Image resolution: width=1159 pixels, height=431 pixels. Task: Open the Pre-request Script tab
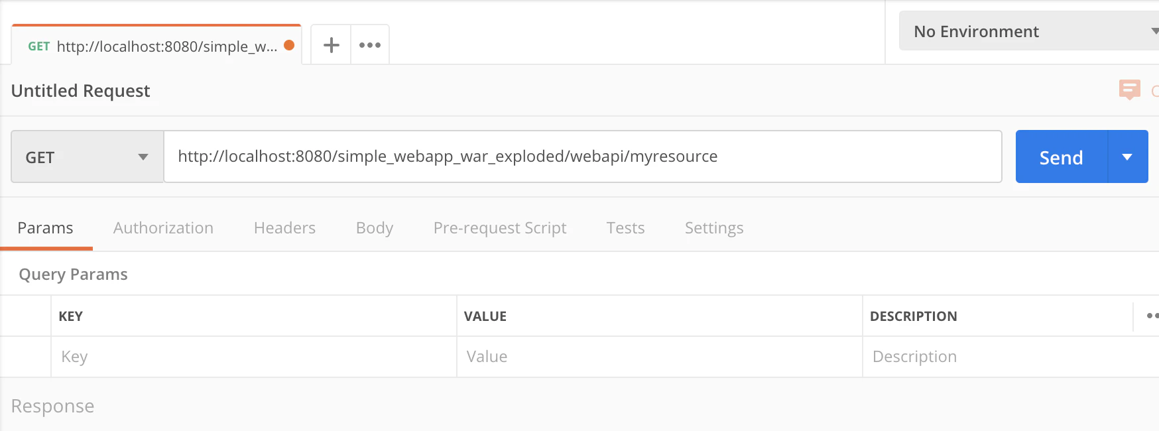500,228
